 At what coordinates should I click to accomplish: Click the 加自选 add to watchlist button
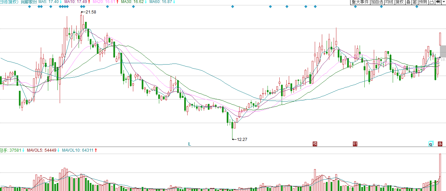click(x=377, y=2)
